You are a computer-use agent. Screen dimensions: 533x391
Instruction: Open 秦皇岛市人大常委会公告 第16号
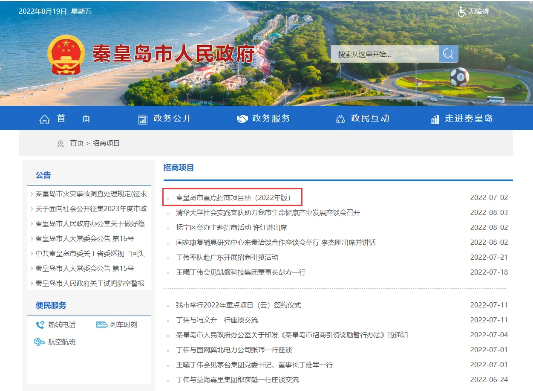[x=85, y=239]
